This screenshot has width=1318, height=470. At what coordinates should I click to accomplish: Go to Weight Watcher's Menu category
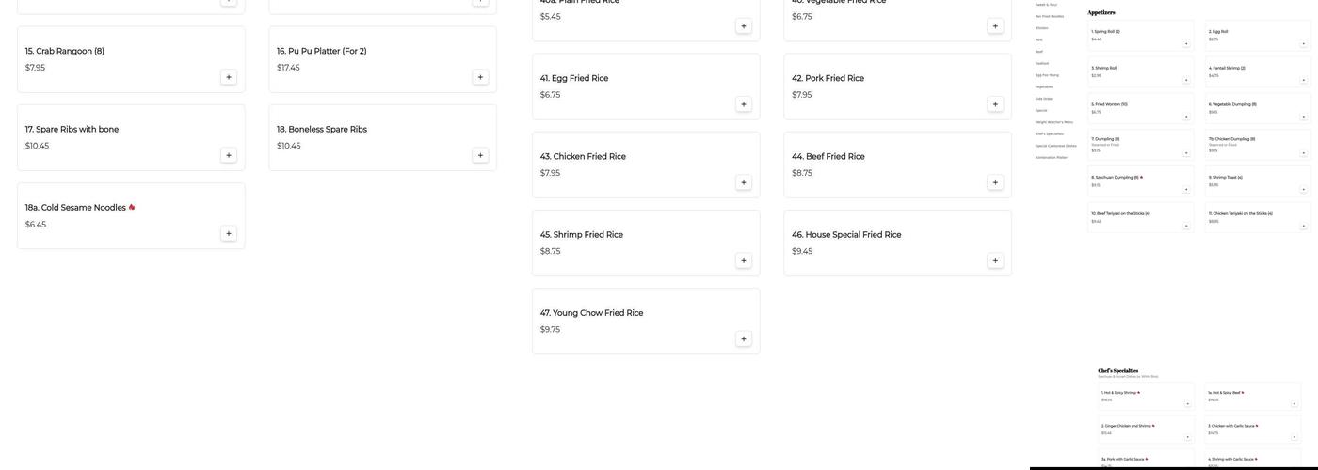[x=1053, y=122]
